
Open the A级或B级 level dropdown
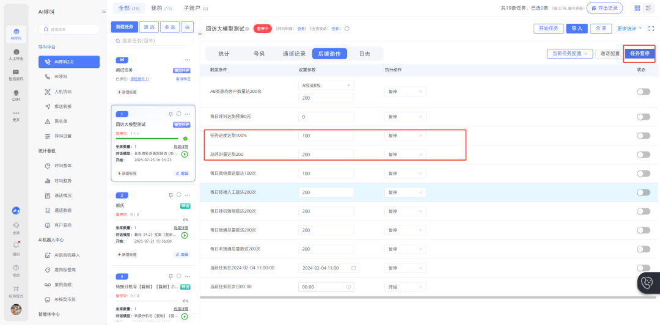click(326, 86)
